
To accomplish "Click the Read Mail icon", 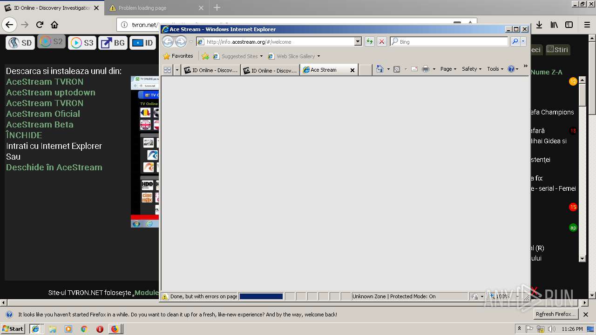I will [414, 69].
